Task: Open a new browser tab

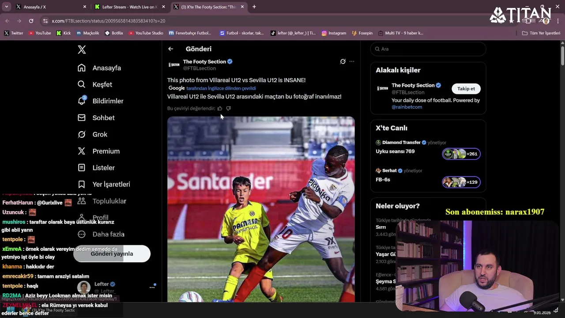Action: pos(254,7)
